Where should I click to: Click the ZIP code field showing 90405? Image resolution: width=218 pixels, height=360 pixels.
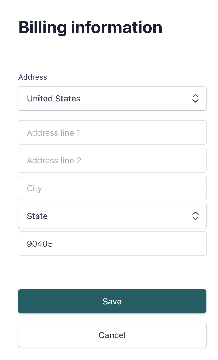click(112, 244)
